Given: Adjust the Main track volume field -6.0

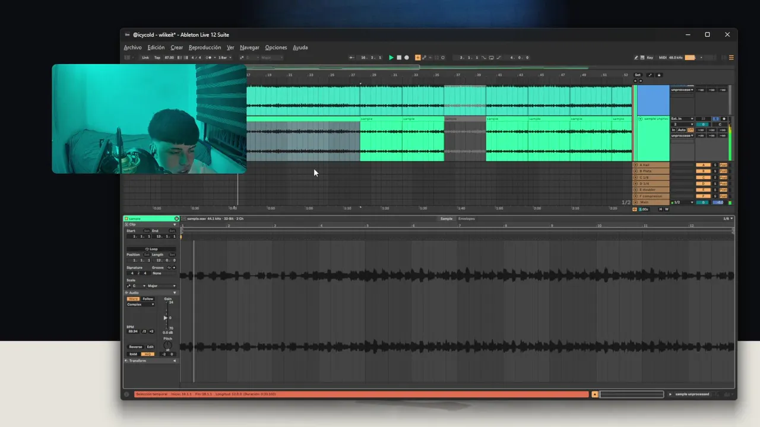Looking at the screenshot, I should pos(718,202).
